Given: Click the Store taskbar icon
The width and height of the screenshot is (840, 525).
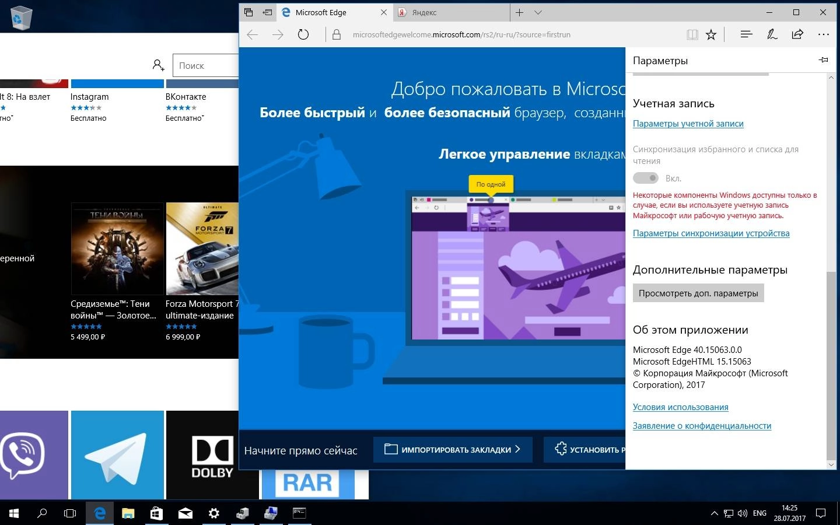Looking at the screenshot, I should 156,513.
